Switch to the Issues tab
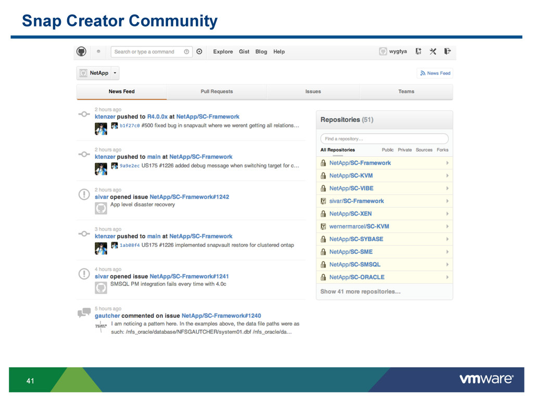Image resolution: width=533 pixels, height=400 pixels. coord(313,92)
